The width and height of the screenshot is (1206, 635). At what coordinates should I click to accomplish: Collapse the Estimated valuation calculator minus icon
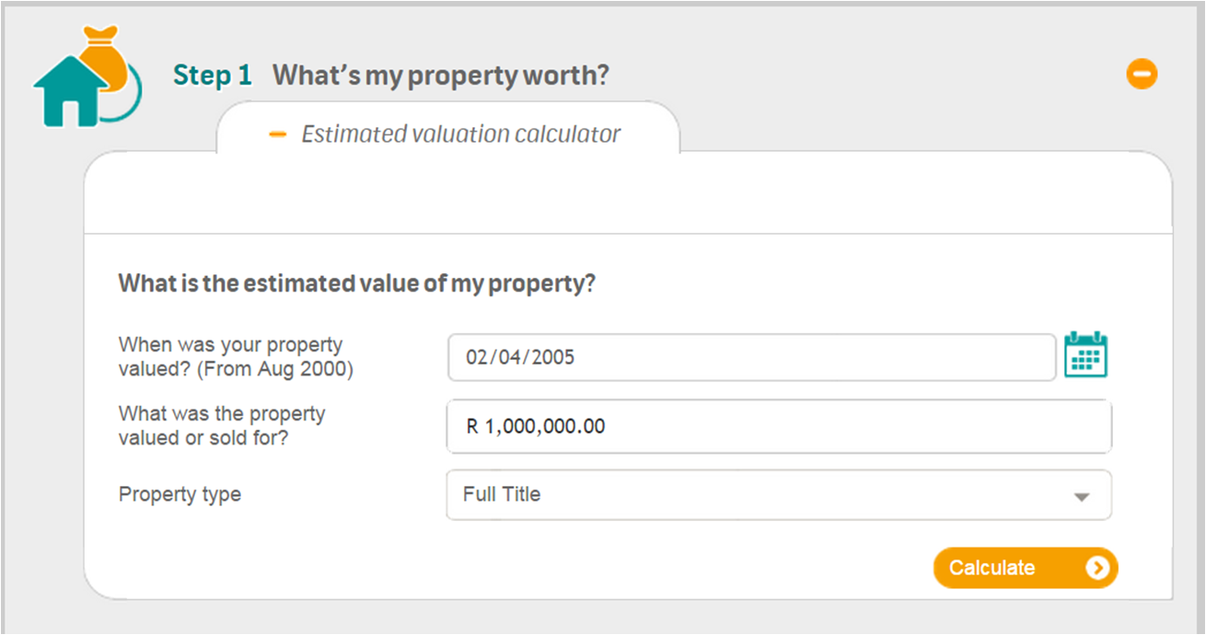pos(277,134)
